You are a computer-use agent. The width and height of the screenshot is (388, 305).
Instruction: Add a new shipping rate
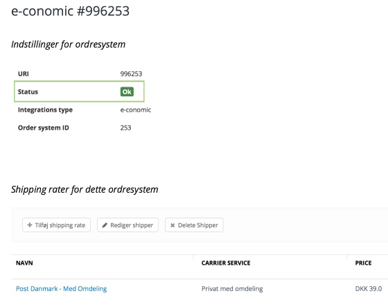tap(56, 225)
